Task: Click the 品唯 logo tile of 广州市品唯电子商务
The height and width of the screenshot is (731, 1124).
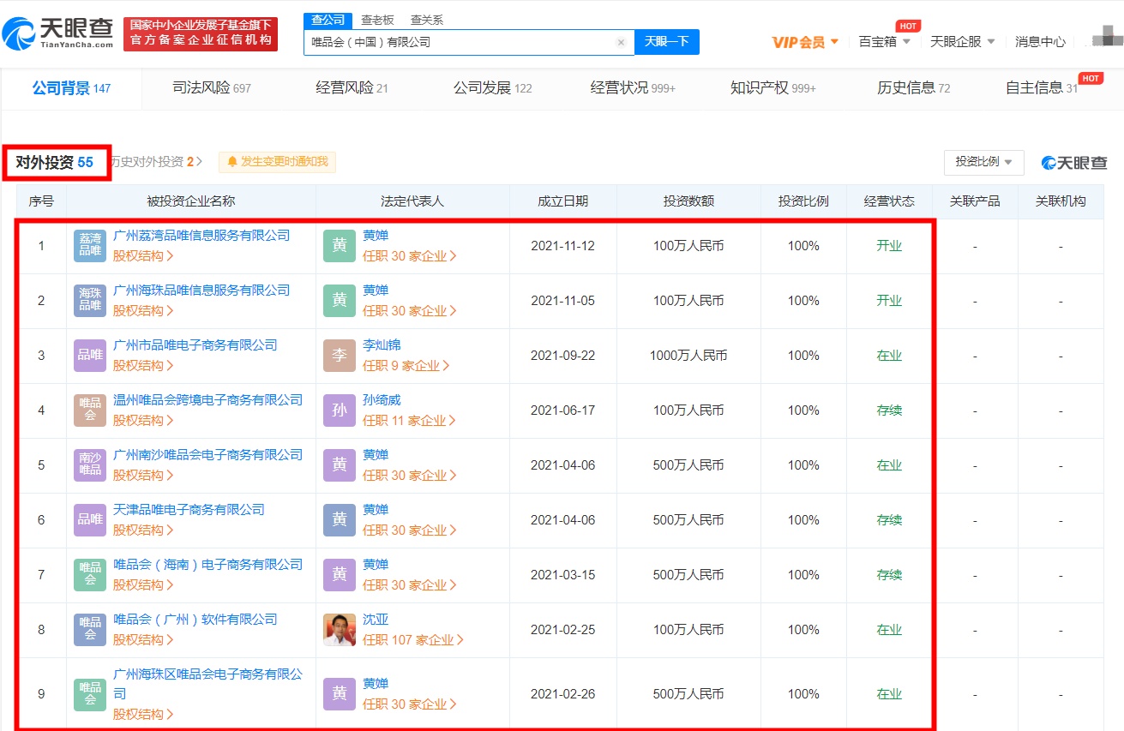Action: (90, 356)
